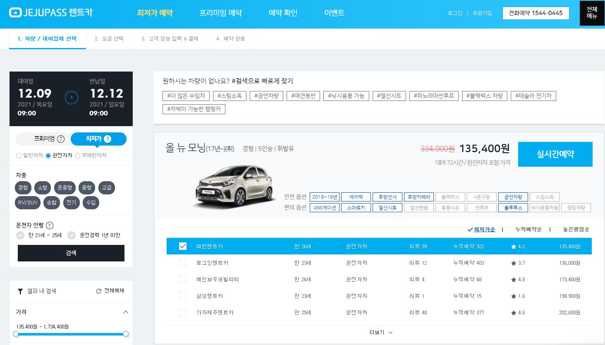Filter by 준중형 car type
The width and height of the screenshot is (605, 345).
point(65,188)
